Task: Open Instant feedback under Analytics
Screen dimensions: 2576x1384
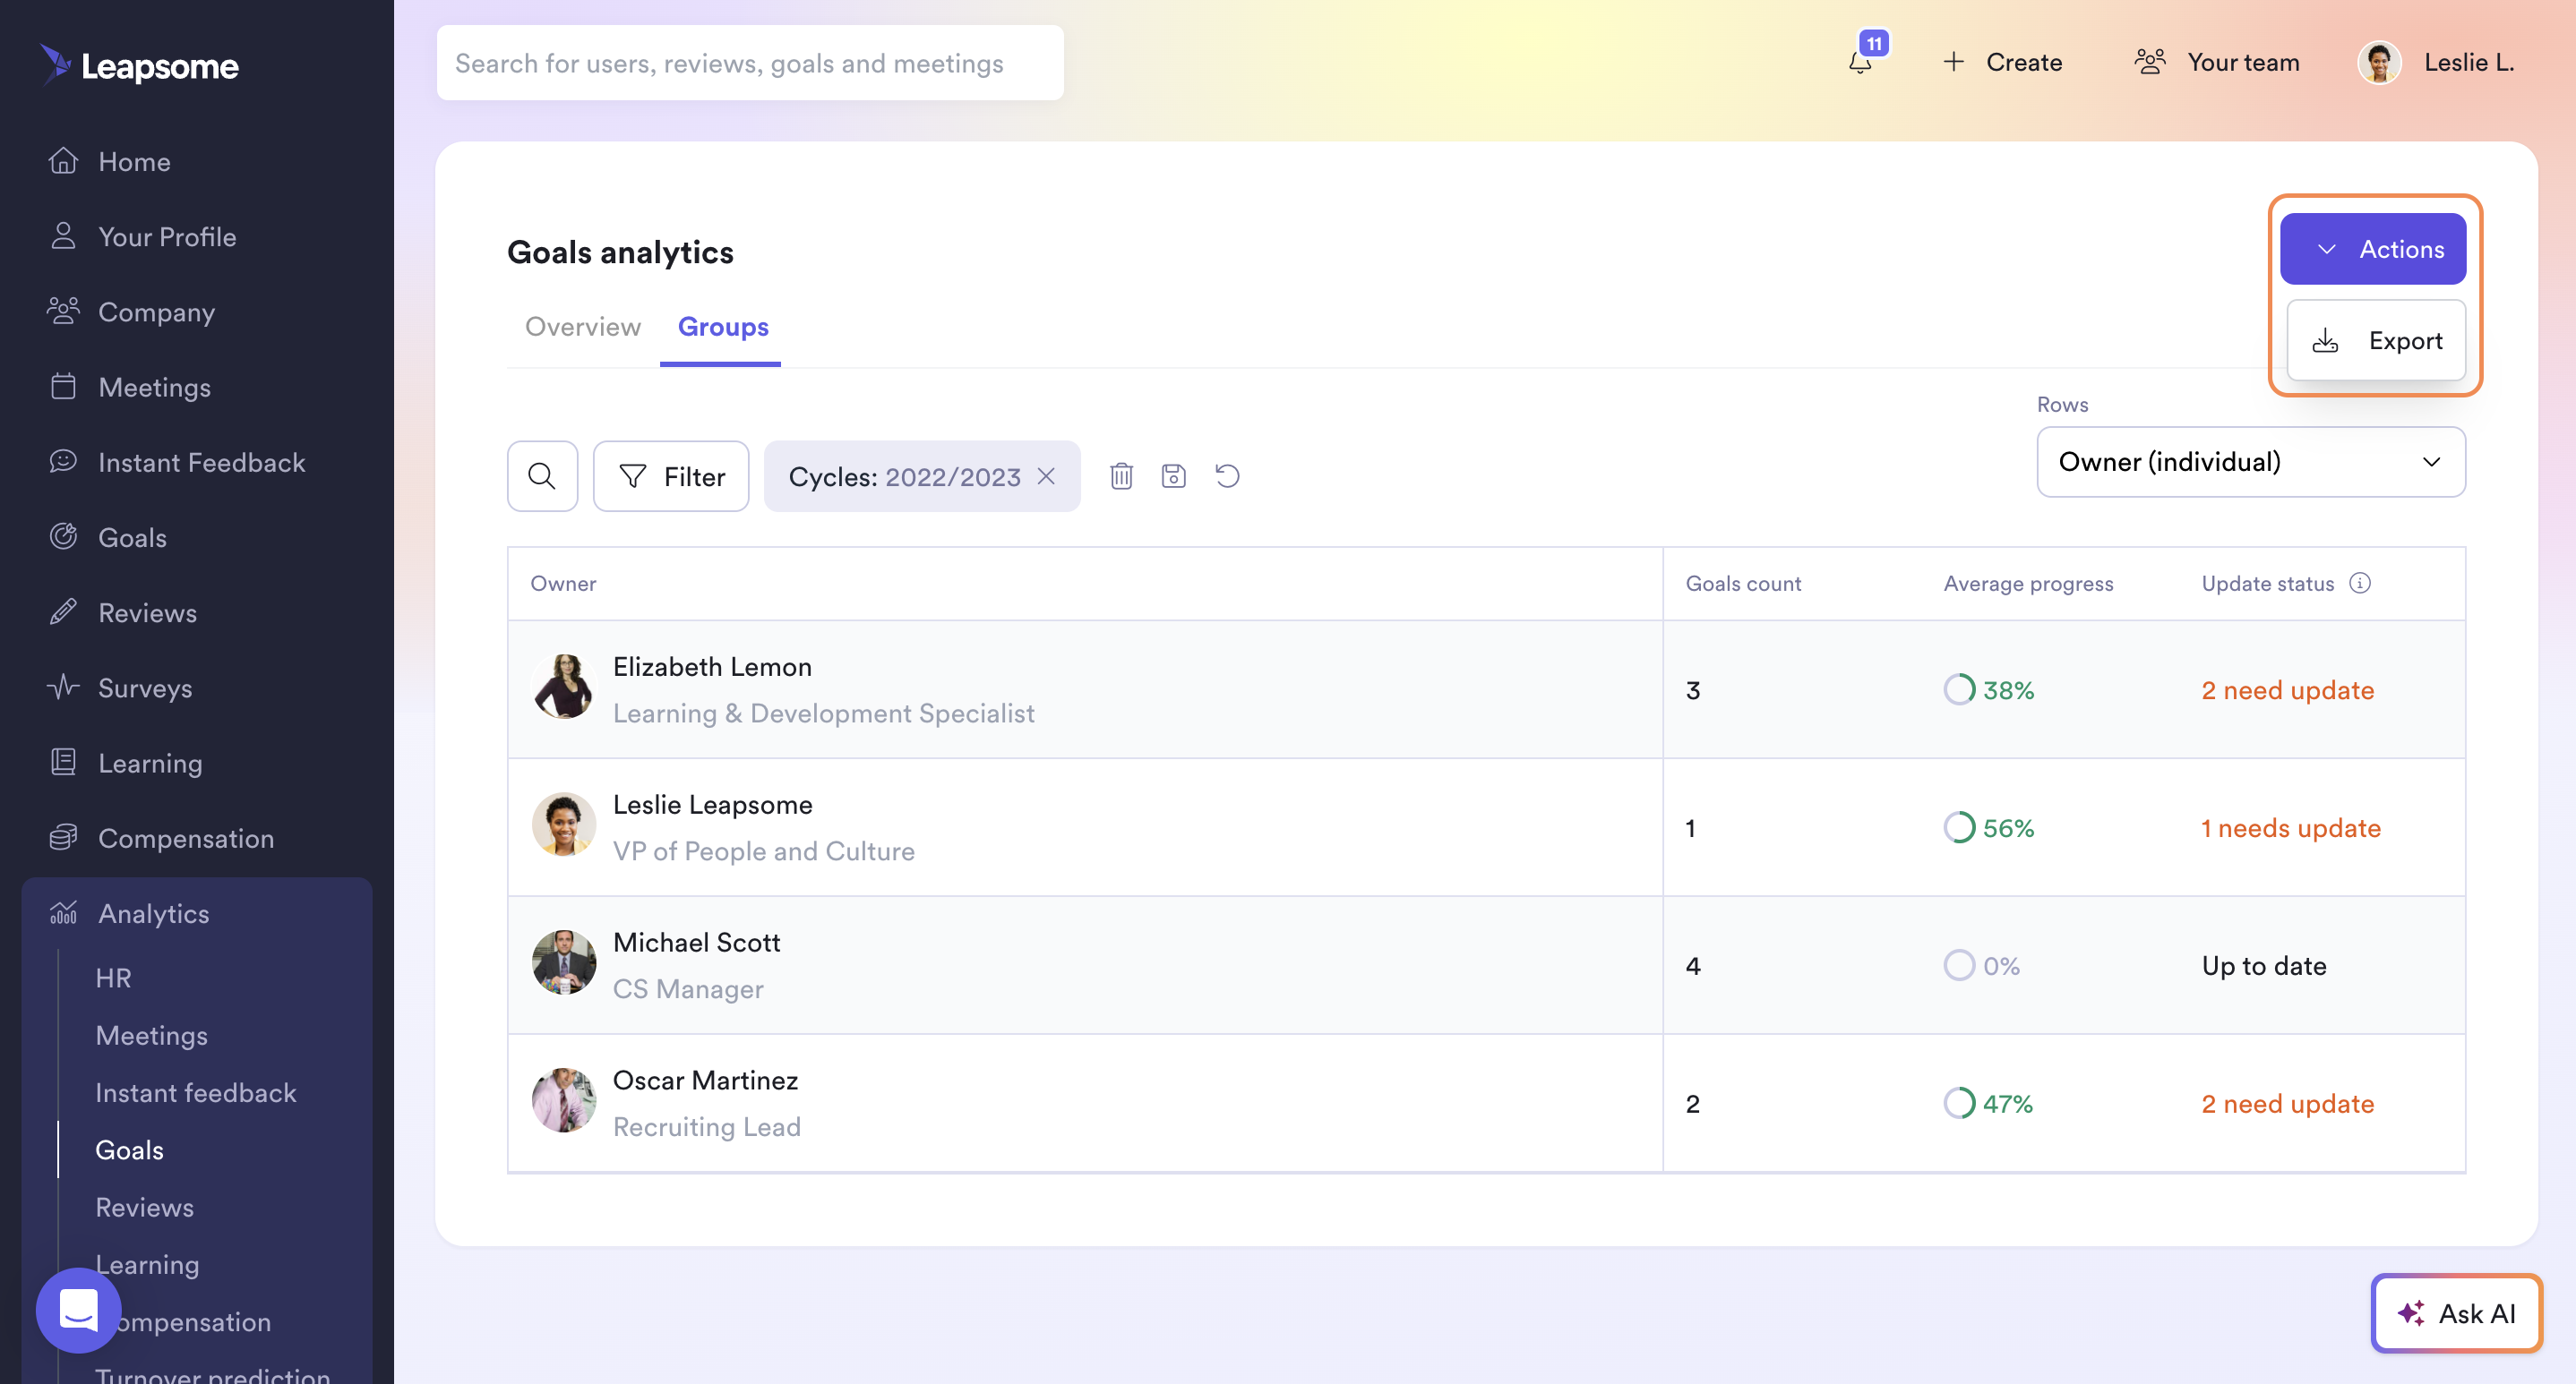Action: point(195,1092)
